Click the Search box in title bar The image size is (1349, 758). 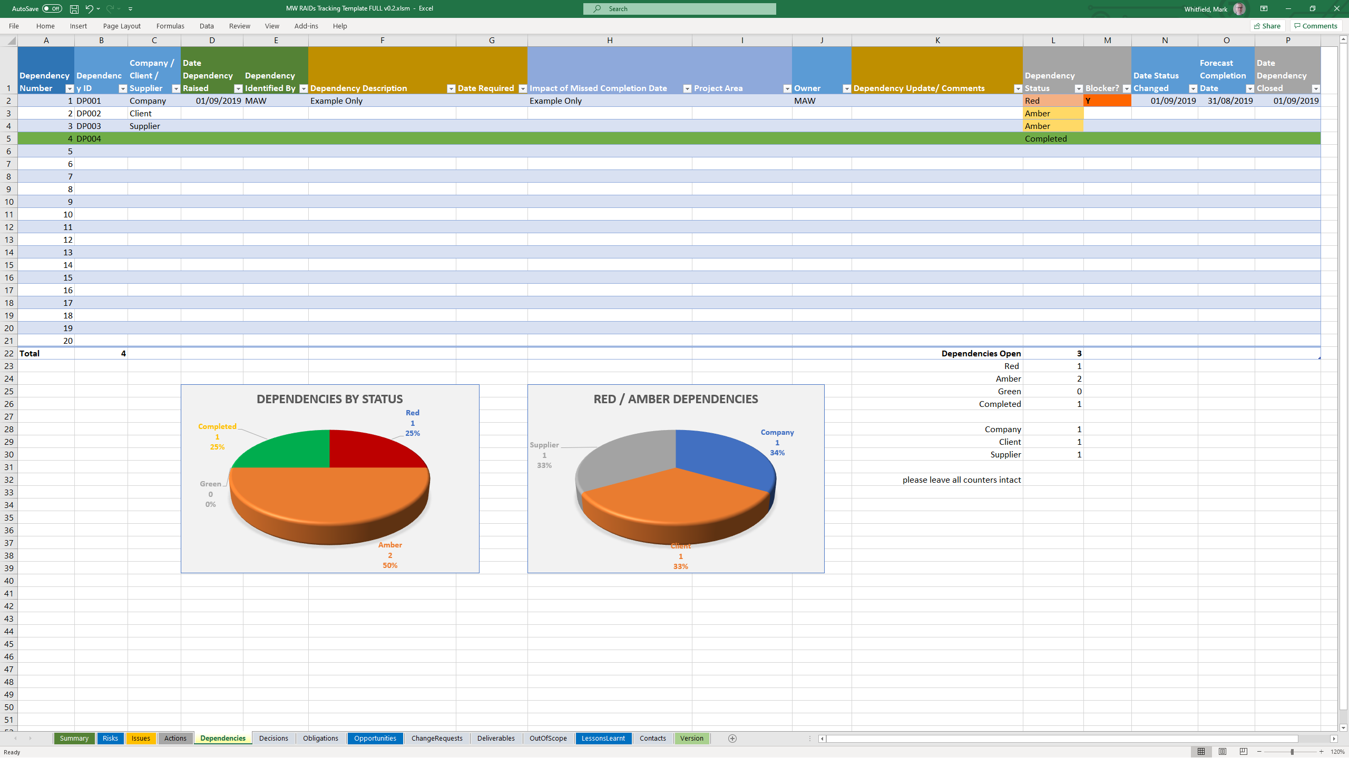tap(679, 9)
